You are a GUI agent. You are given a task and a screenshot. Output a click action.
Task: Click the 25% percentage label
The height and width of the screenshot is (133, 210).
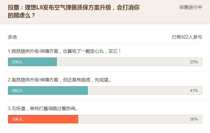pos(194,62)
